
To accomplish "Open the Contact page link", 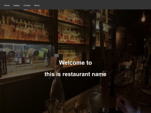I will (x=27, y=6).
